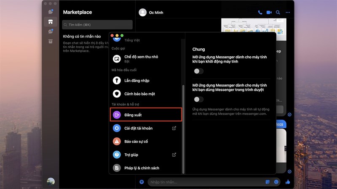The width and height of the screenshot is (337, 189).
Task: Open Message Requests icon in the sidebar
Action: [x=51, y=31]
